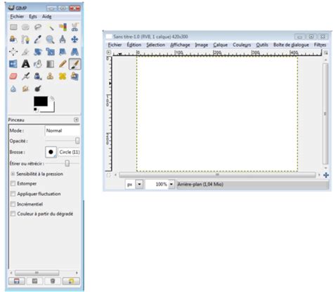This screenshot has width=333, height=292.
Task: Check Couleur à partir du dégradé
Action: (13, 214)
